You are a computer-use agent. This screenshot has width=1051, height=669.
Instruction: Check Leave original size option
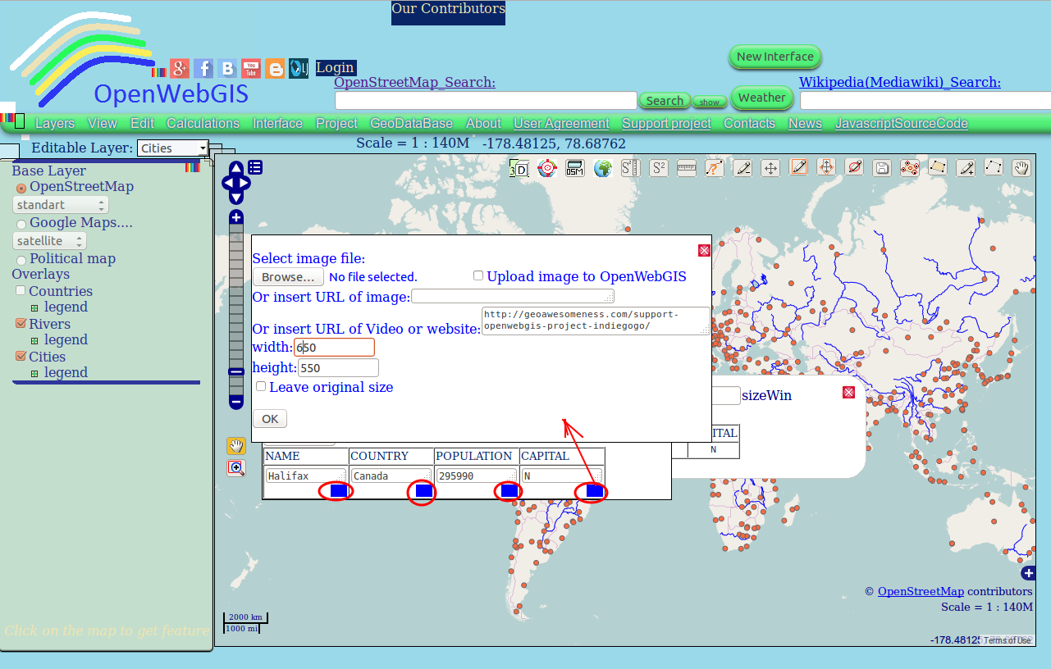coord(261,386)
